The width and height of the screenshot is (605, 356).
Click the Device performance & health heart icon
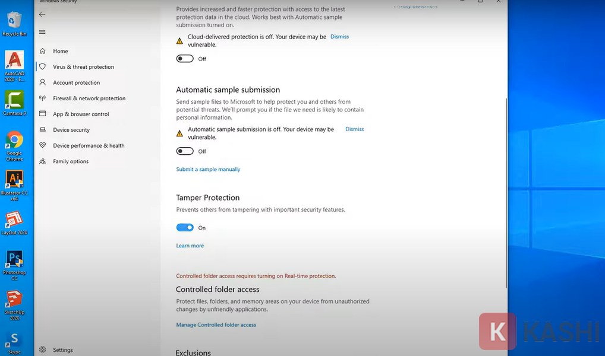click(x=42, y=146)
